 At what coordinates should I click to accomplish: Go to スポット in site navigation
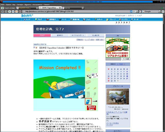coord(99,20)
